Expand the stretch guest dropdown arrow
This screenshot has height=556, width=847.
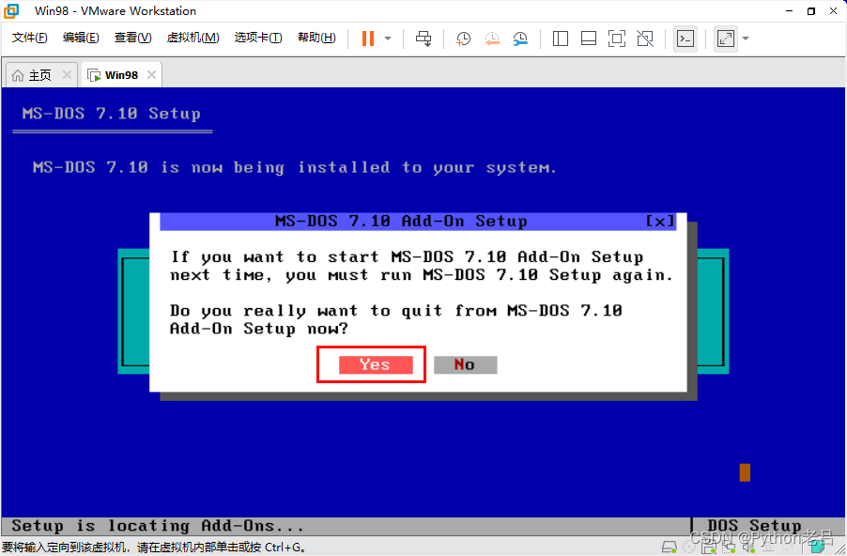click(746, 39)
